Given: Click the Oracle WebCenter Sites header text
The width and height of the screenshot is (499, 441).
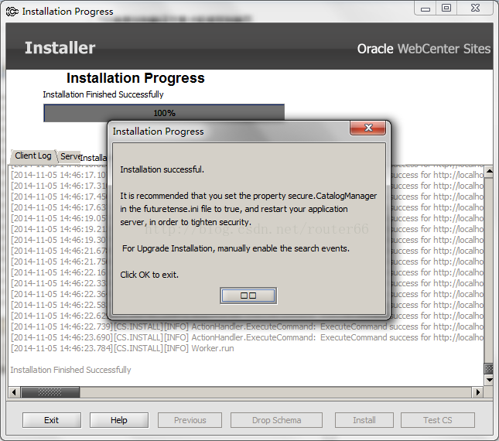Looking at the screenshot, I should click(424, 49).
